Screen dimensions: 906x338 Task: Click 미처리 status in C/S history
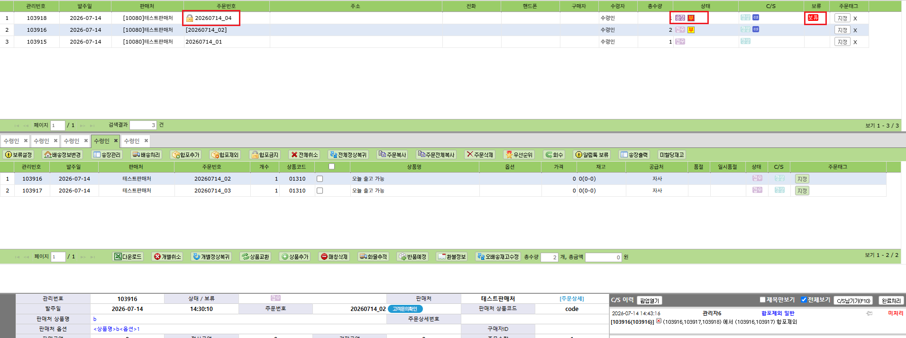[x=896, y=313]
